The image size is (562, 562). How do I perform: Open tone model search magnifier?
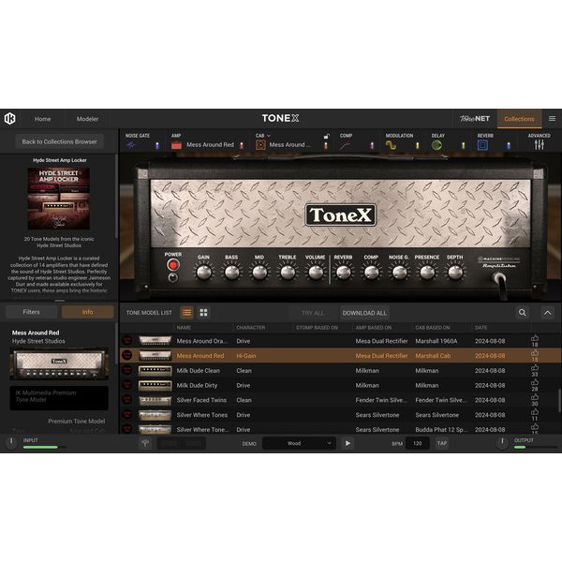click(x=523, y=313)
